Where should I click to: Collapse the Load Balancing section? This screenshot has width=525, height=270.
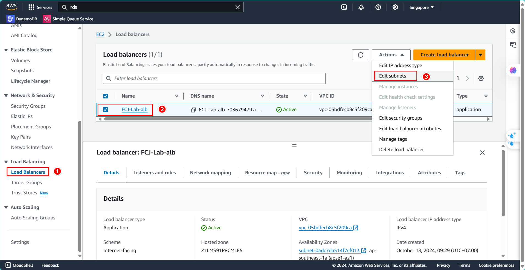pyautogui.click(x=6, y=162)
